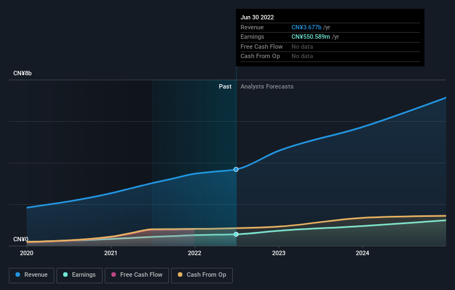Screen dimensions: 455x290
Task: Click the CN¥3.677b revenue value
Action: (306, 27)
